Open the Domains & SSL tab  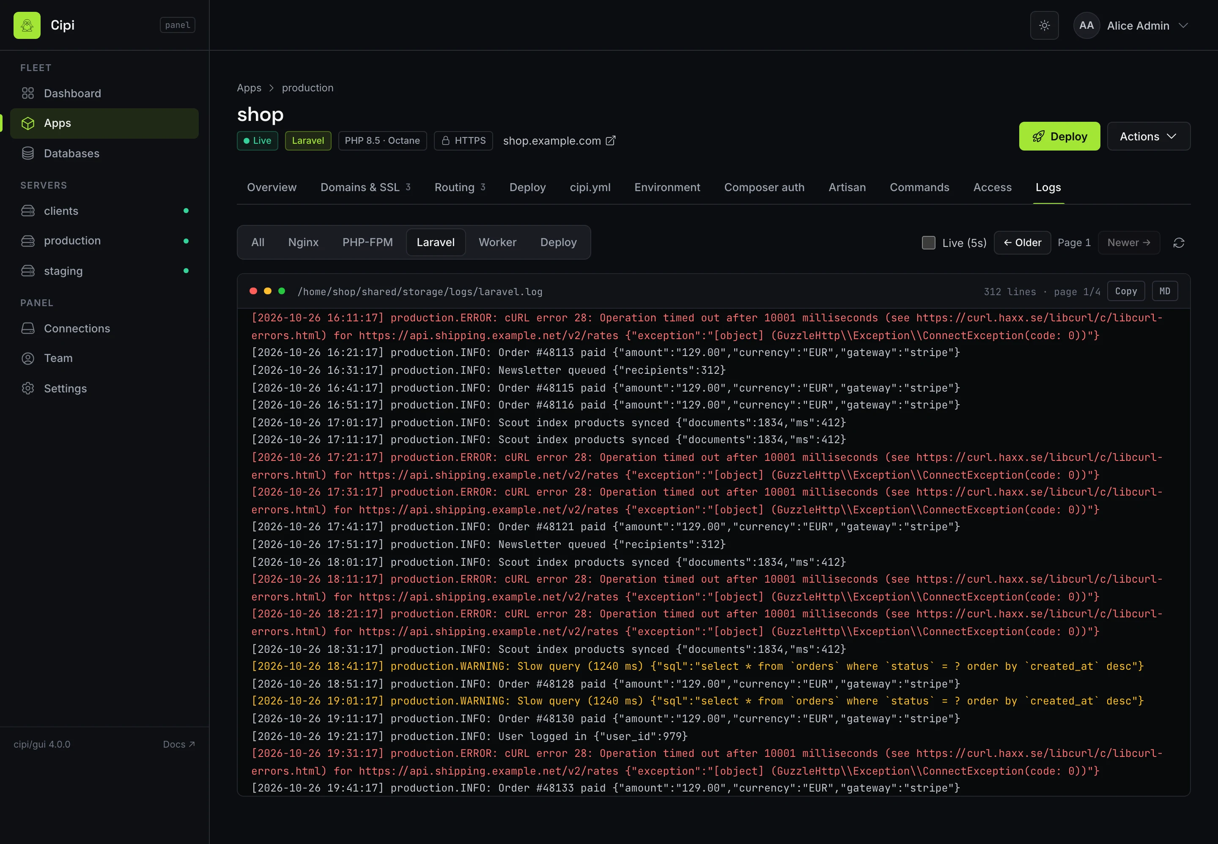tap(365, 187)
